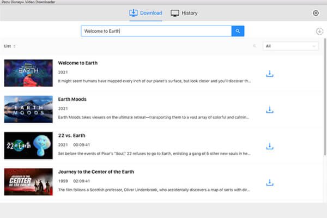Click the 02:09:41 duration text
The width and height of the screenshot is (327, 218).
[x=82, y=181]
